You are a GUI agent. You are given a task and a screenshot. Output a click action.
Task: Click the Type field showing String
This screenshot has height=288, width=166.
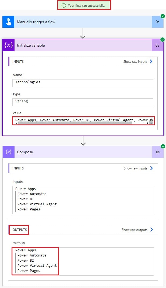coord(83,102)
